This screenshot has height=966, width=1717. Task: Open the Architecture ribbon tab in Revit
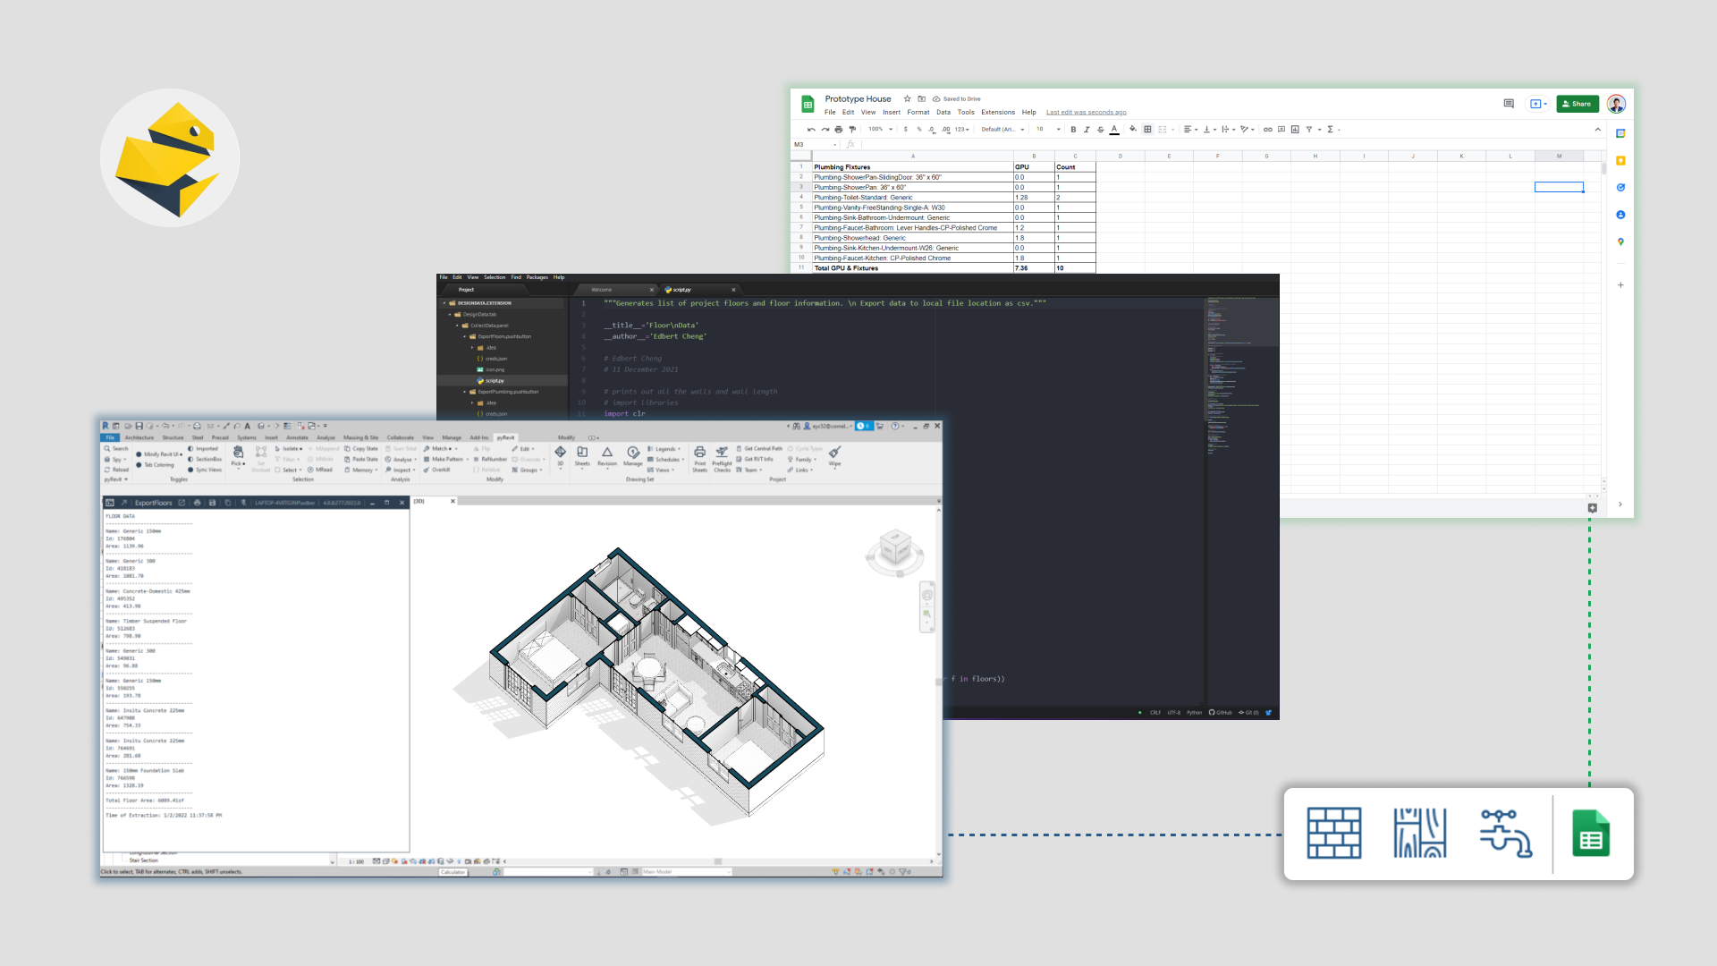point(139,438)
